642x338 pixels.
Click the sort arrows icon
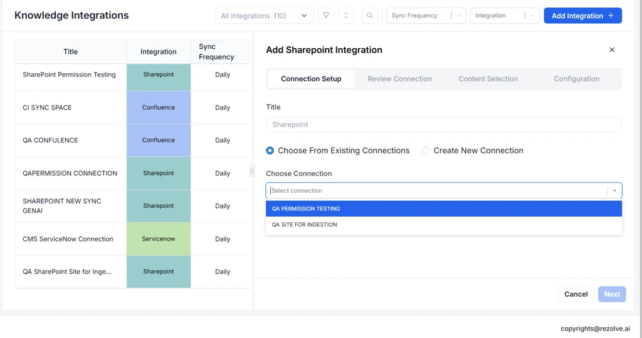coord(346,16)
